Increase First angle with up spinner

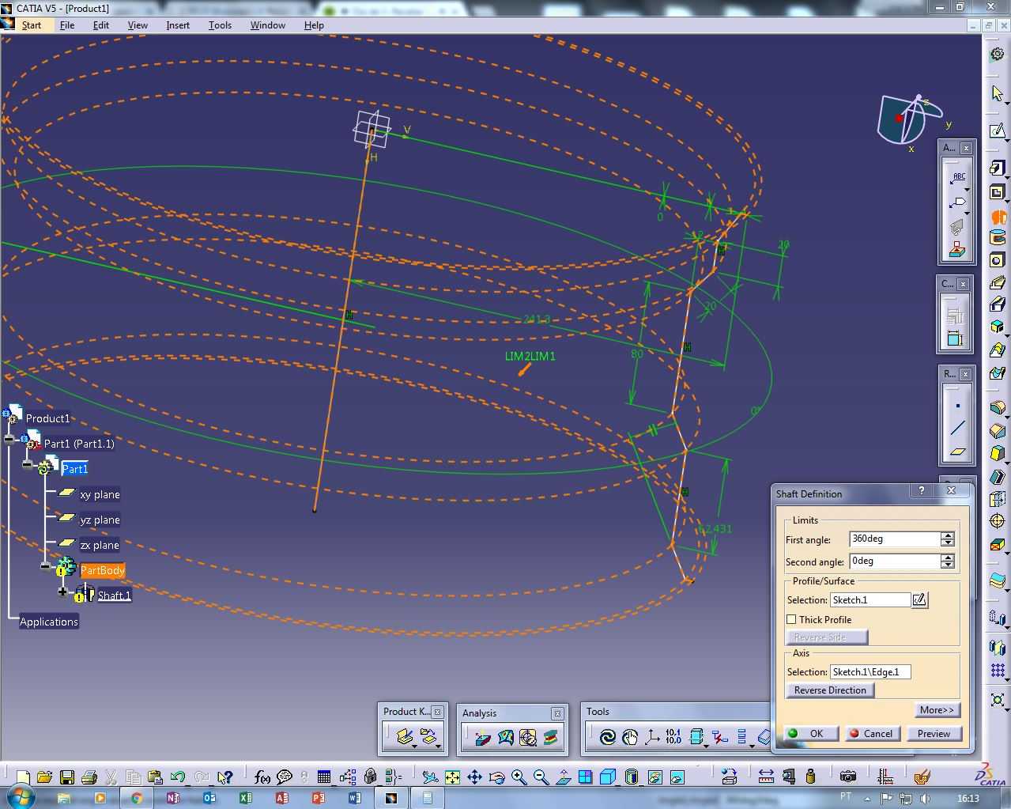point(948,535)
